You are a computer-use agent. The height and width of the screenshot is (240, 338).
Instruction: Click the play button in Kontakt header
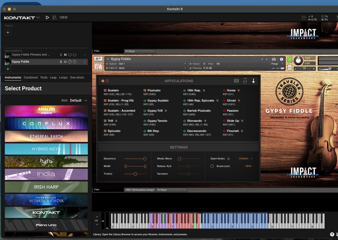coord(47,17)
